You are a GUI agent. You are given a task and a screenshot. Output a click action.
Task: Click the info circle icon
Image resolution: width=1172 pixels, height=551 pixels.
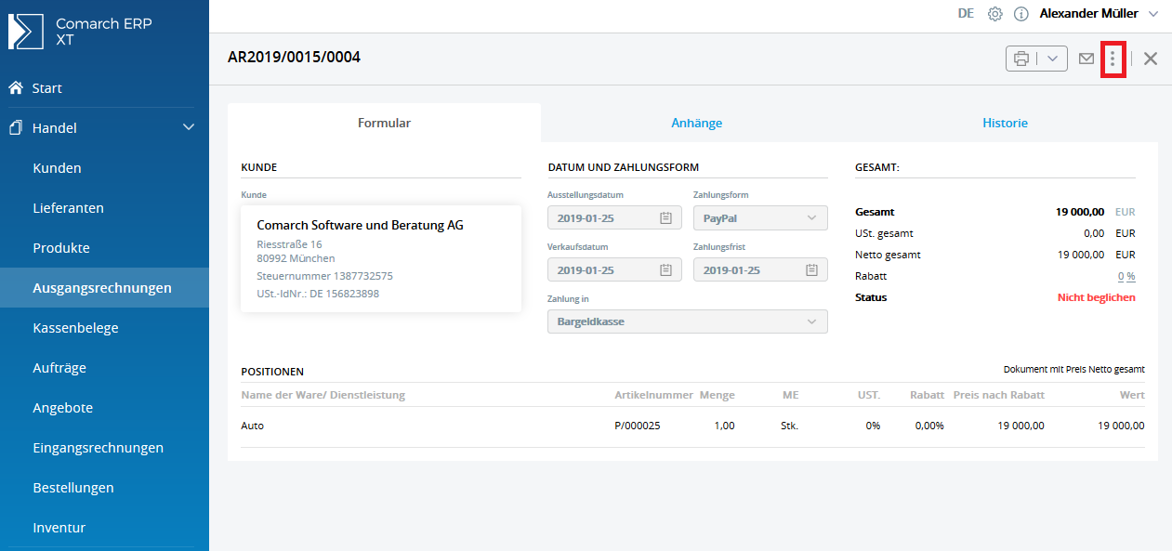pyautogui.click(x=1021, y=14)
